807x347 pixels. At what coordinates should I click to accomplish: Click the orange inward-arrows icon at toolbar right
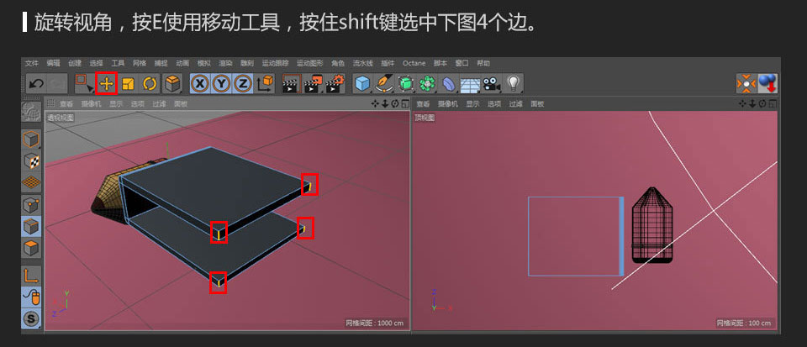[x=746, y=84]
